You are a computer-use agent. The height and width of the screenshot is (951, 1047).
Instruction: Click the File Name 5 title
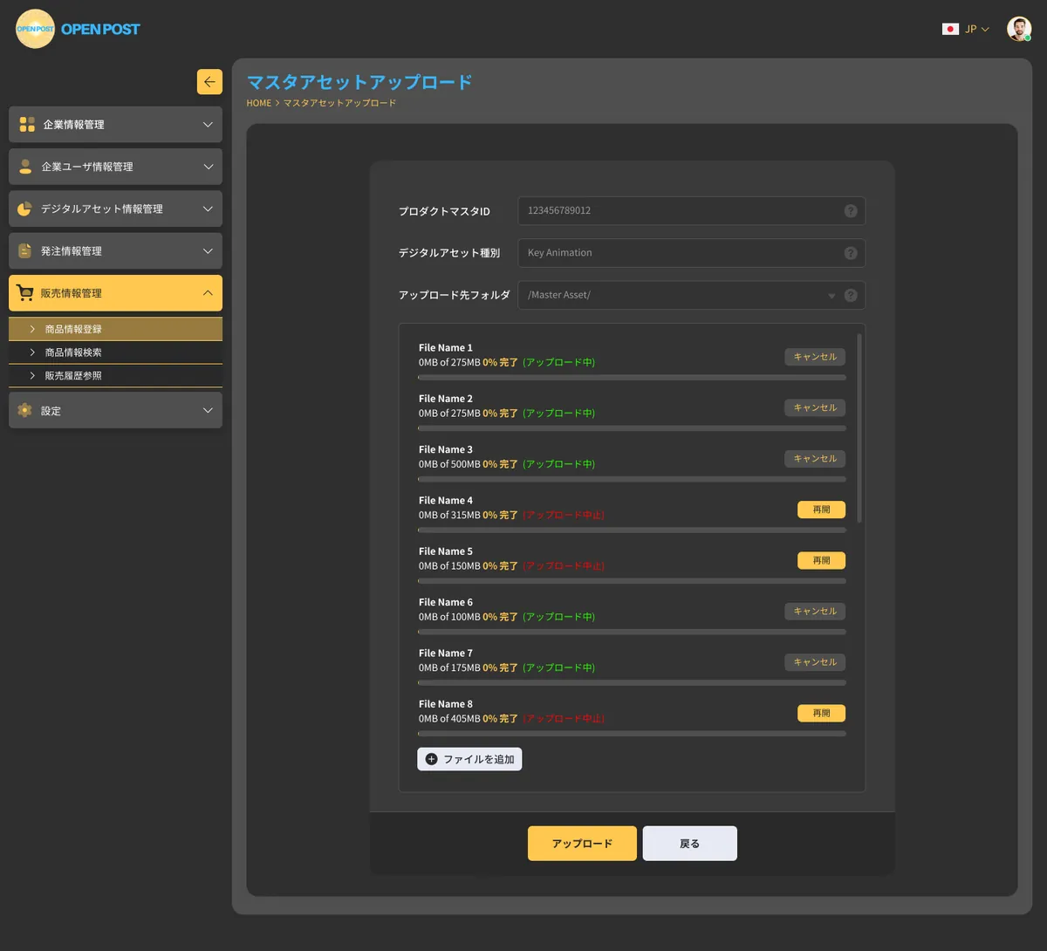[x=446, y=551]
